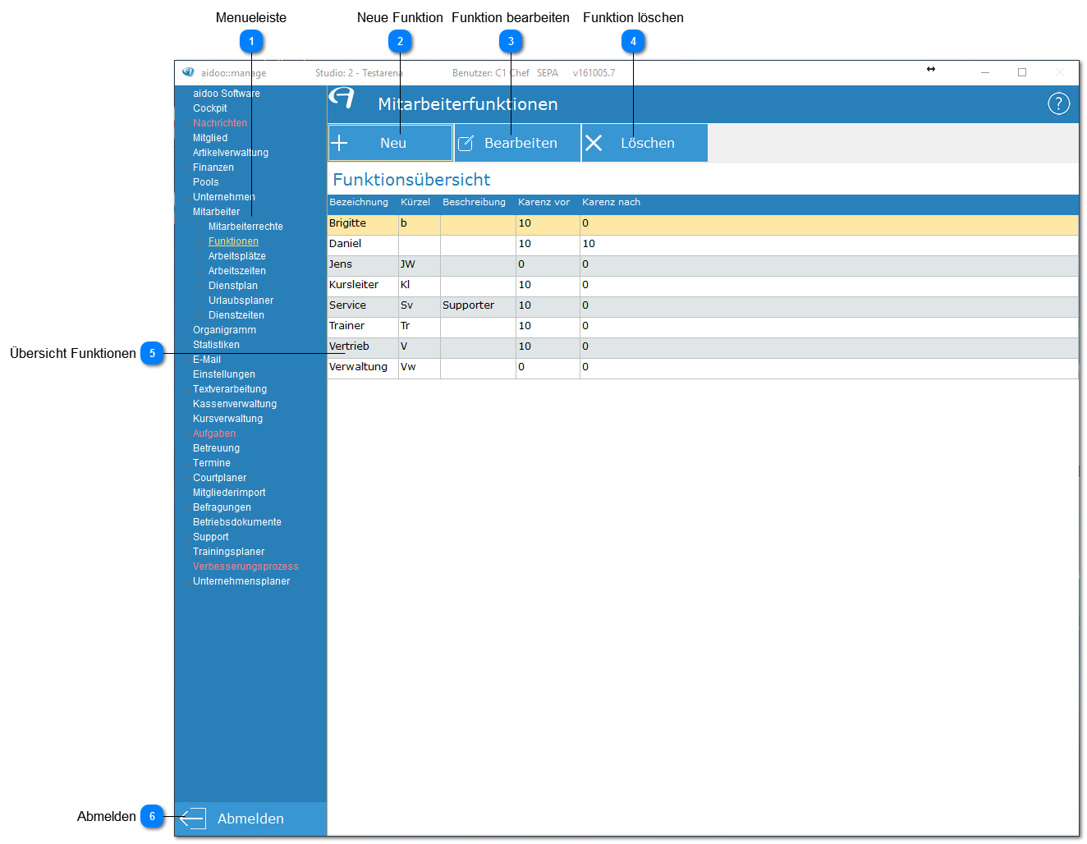1087x844 pixels.
Task: Open Organigramm in sidebar
Action: [225, 330]
